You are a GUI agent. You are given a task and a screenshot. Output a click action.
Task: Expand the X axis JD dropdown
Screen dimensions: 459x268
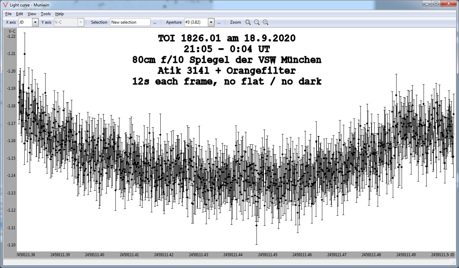coord(35,22)
